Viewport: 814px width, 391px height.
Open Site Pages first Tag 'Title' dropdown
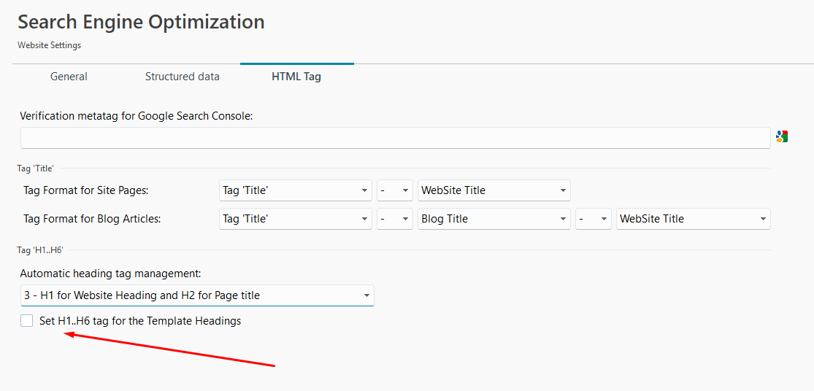tap(296, 190)
